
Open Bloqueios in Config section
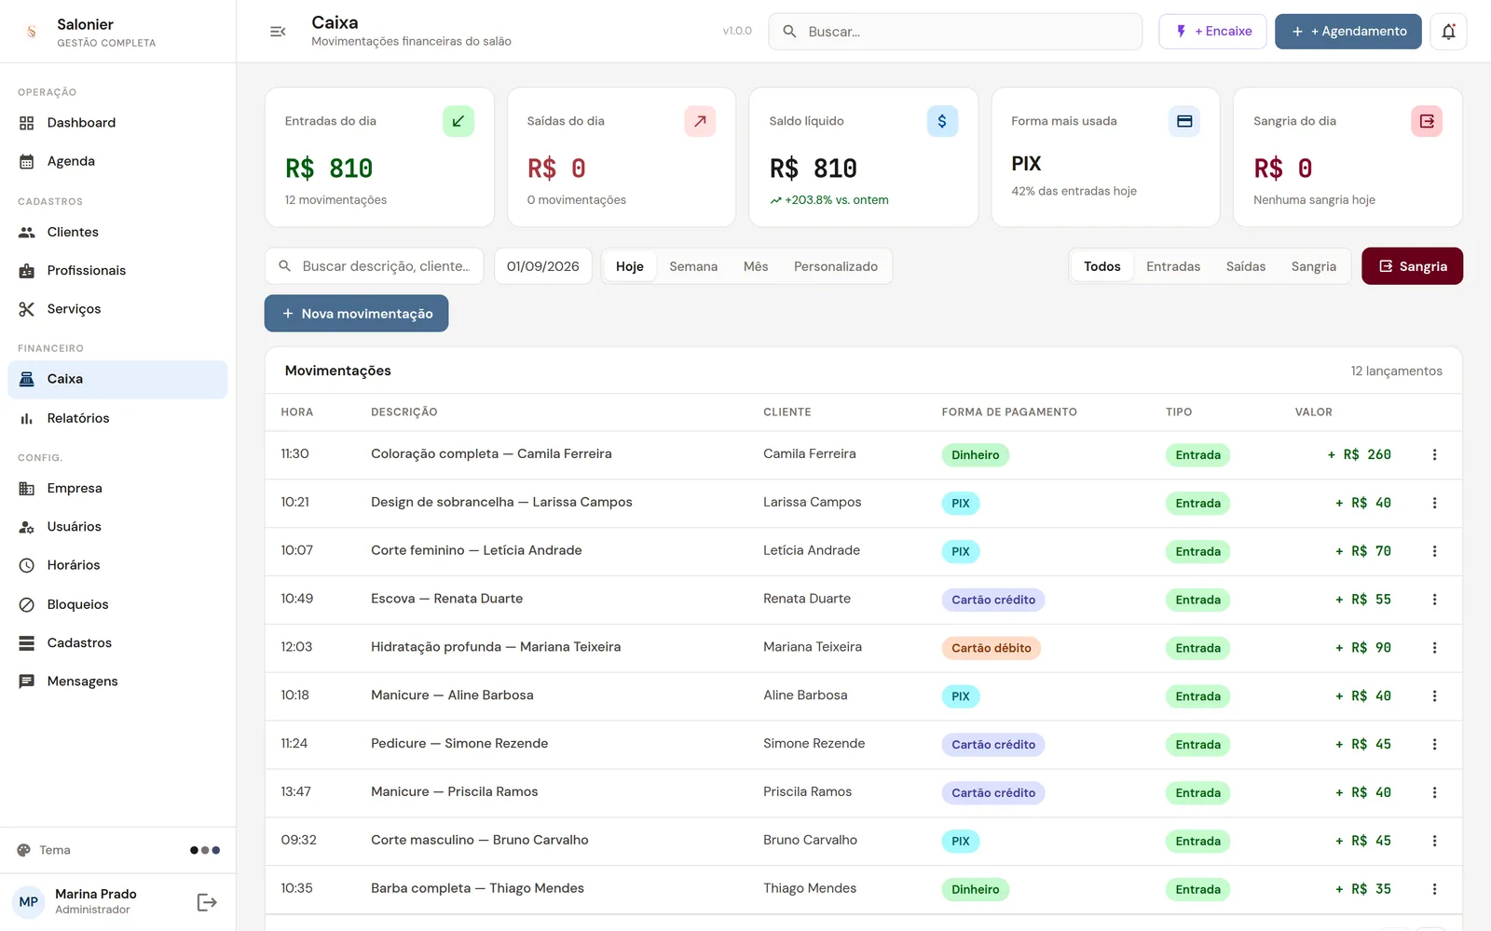[x=117, y=604]
